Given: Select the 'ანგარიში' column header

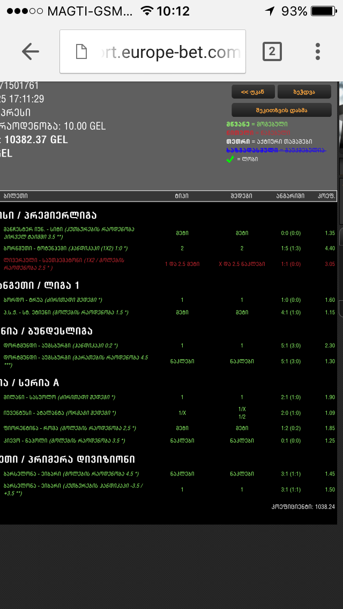Looking at the screenshot, I should pos(290,196).
